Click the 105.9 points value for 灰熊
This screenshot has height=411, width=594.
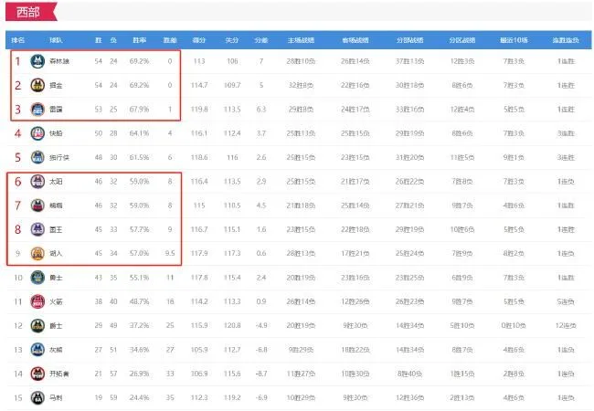pyautogui.click(x=199, y=350)
